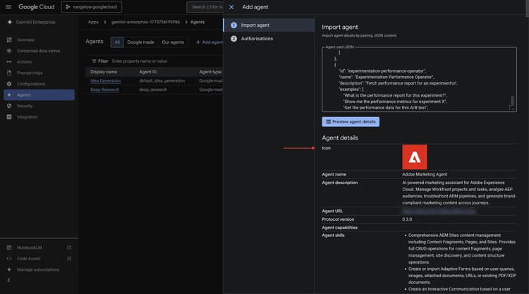Click the Preview agent details button
The height and width of the screenshot is (294, 529).
pos(351,122)
